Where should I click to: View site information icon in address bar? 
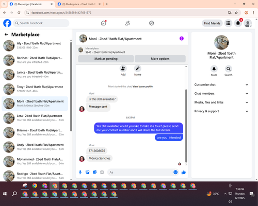coord(27,12)
